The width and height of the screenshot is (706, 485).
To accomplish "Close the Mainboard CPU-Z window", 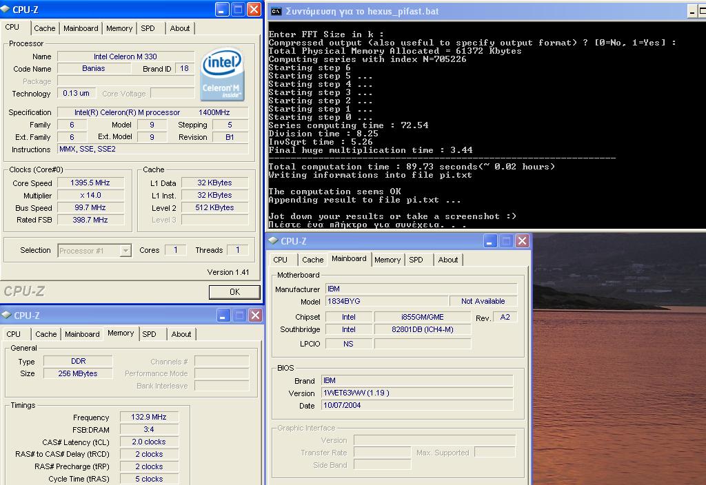I will click(523, 241).
